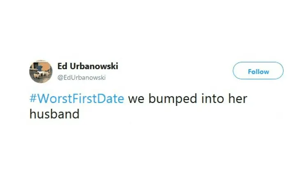Select the blue hashtag WorstFirstDate
The image size is (308, 175).
pyautogui.click(x=76, y=99)
